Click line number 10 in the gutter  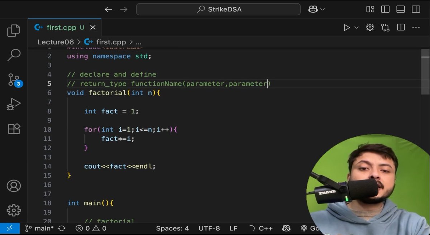point(47,129)
